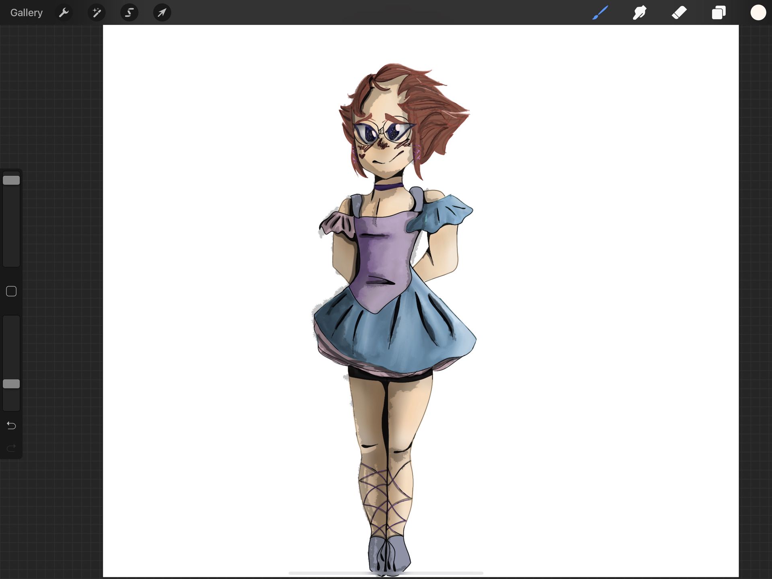Tap the home indicator bar at bottom
The width and height of the screenshot is (772, 579).
pyautogui.click(x=386, y=573)
